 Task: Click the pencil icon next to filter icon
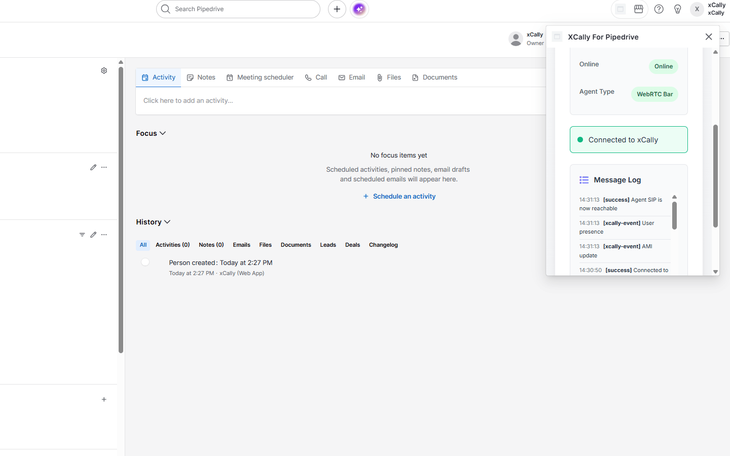pos(93,235)
